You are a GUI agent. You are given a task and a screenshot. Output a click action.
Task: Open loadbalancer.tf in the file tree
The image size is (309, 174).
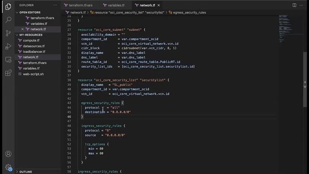tap(34, 52)
